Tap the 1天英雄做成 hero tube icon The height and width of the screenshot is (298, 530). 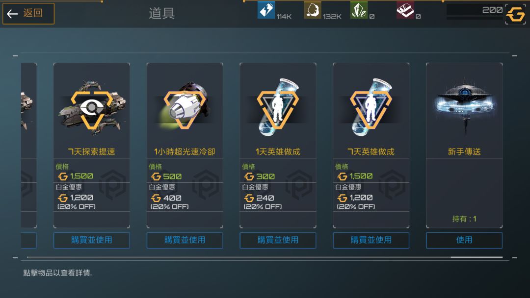point(278,107)
